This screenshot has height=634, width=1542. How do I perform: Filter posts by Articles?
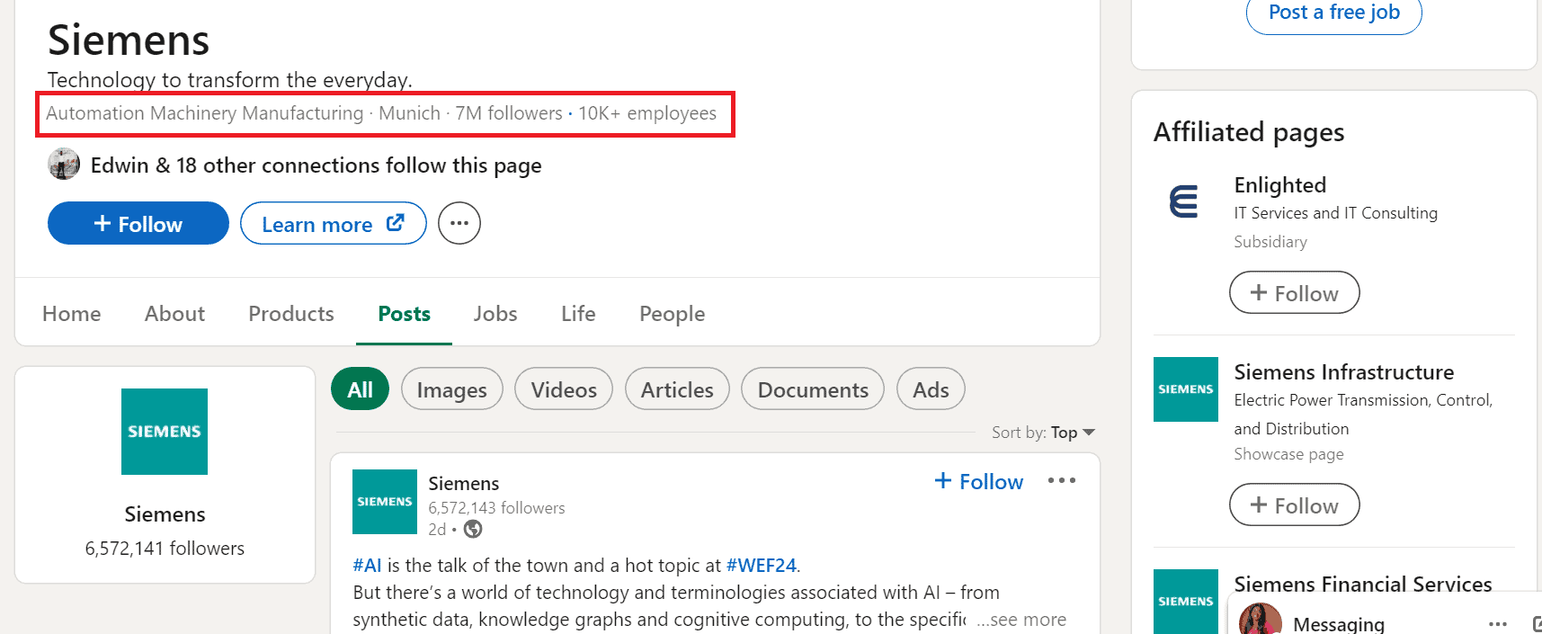(x=677, y=388)
